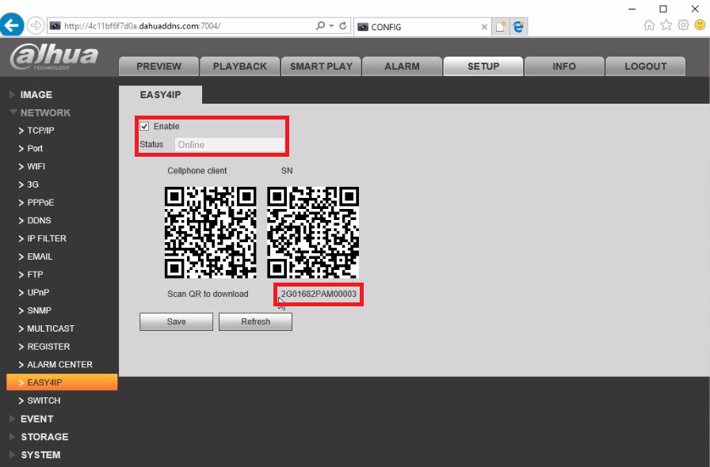Open the FTP settings
Screen dimensions: 710x467
point(35,275)
